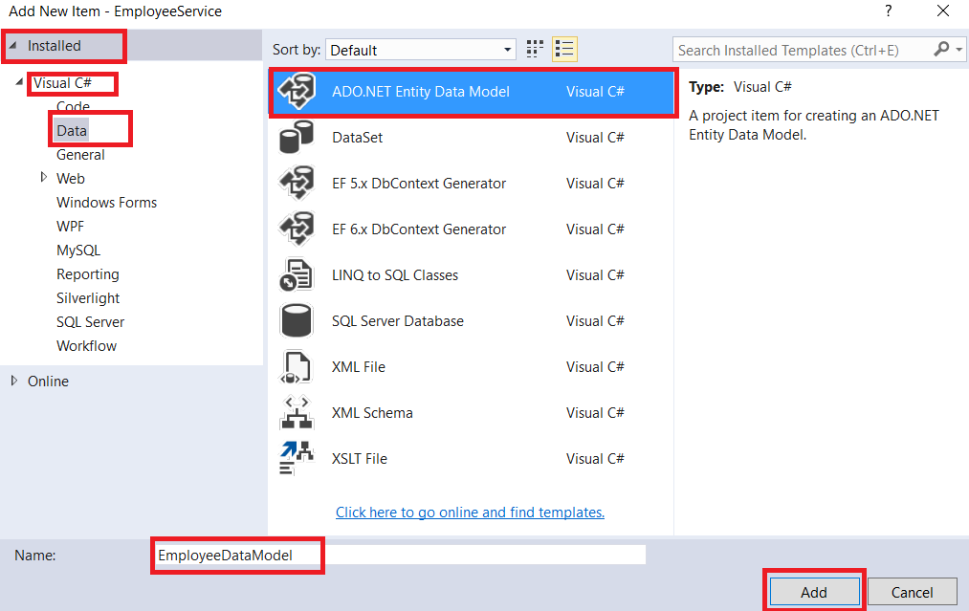Click the SQL Server Database icon
This screenshot has height=611, width=969.
tap(297, 320)
